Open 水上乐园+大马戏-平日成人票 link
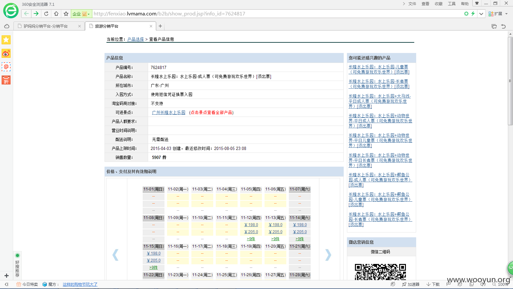Viewport: 513px width, 289px height. pyautogui.click(x=380, y=101)
